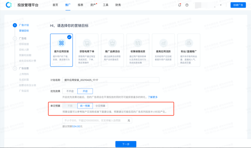
Task: Click the 创建广告 button
Action: point(238,5)
